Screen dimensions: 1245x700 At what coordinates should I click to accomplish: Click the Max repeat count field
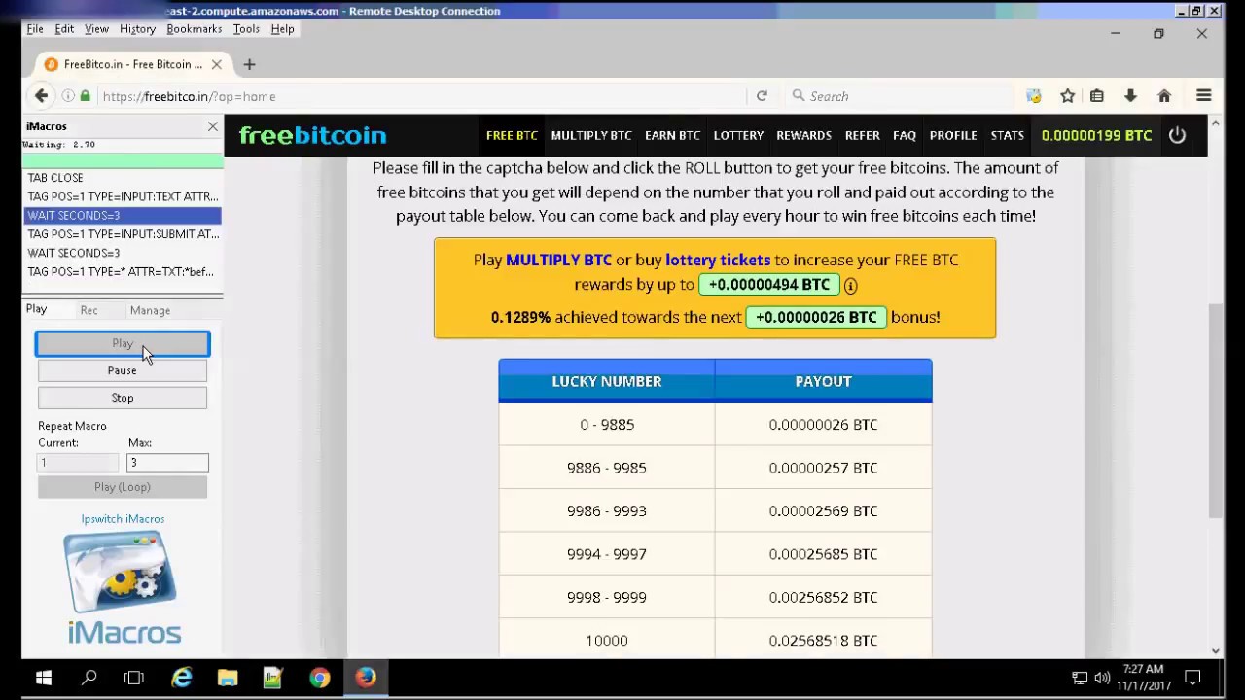(167, 463)
